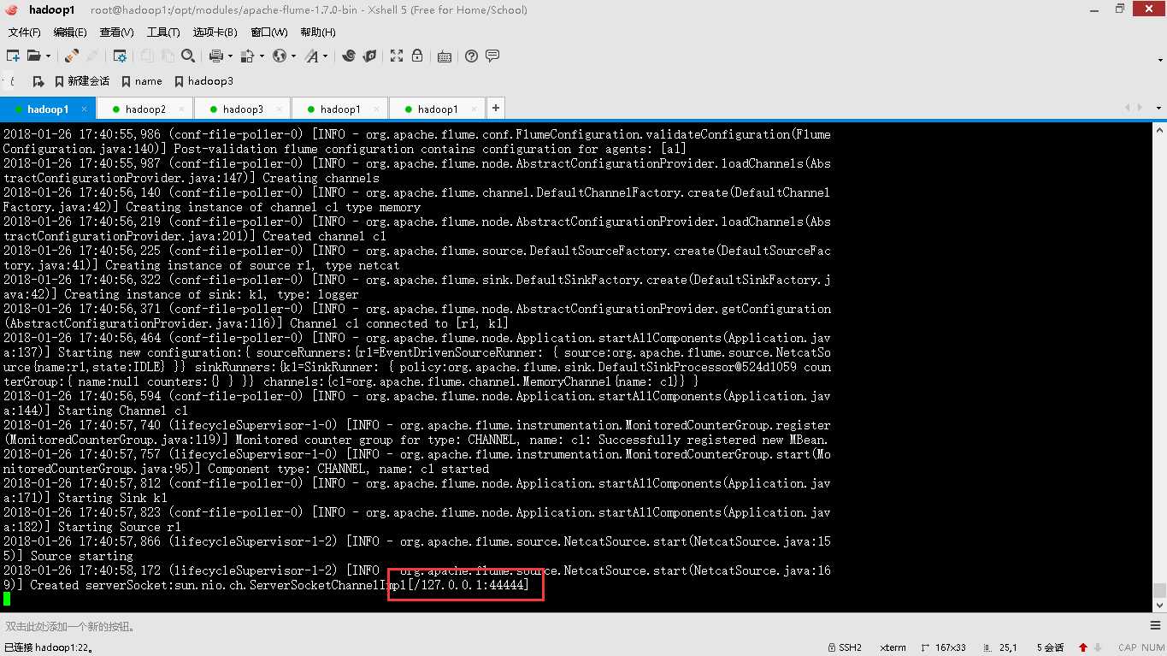
Task: Toggle the Full screen icon
Action: (397, 56)
